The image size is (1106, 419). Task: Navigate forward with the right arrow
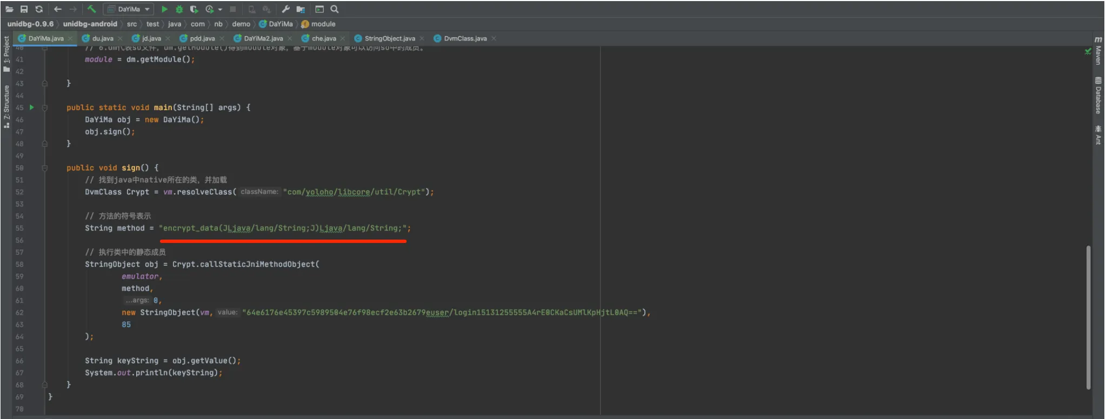(73, 9)
